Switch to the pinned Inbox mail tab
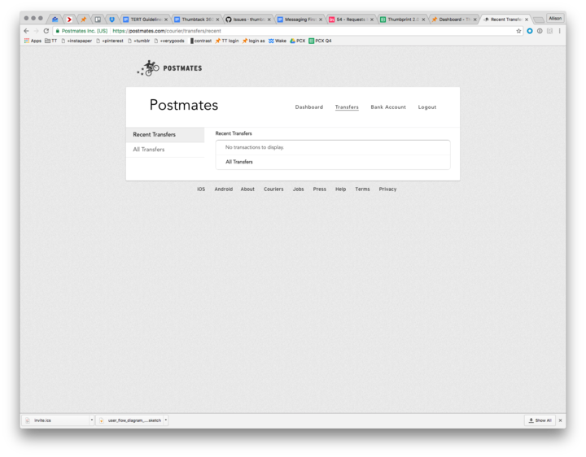The image size is (586, 457). 55,20
